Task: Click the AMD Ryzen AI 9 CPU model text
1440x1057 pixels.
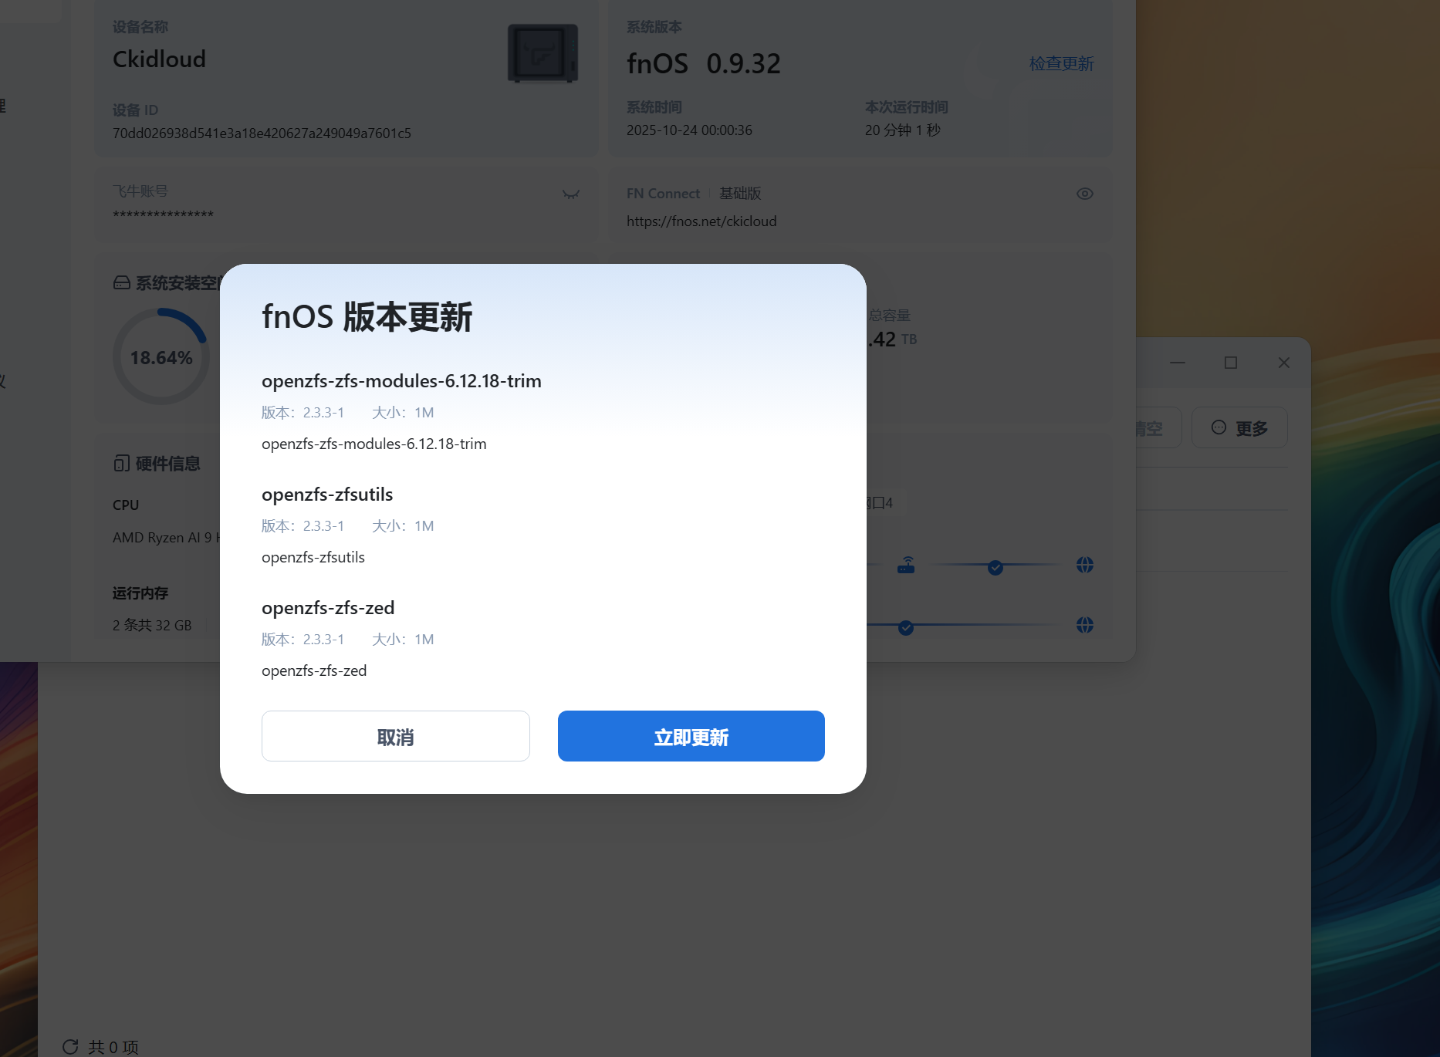Action: (167, 538)
